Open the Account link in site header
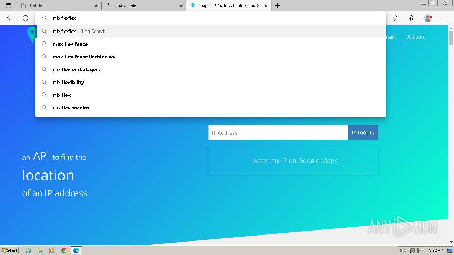The image size is (454, 255). point(416,37)
